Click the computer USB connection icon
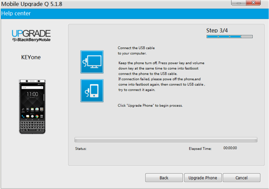 pyautogui.click(x=91, y=61)
